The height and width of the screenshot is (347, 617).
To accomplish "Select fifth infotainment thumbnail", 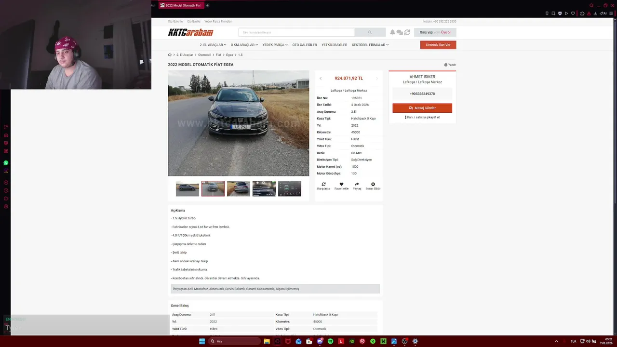I will point(290,188).
